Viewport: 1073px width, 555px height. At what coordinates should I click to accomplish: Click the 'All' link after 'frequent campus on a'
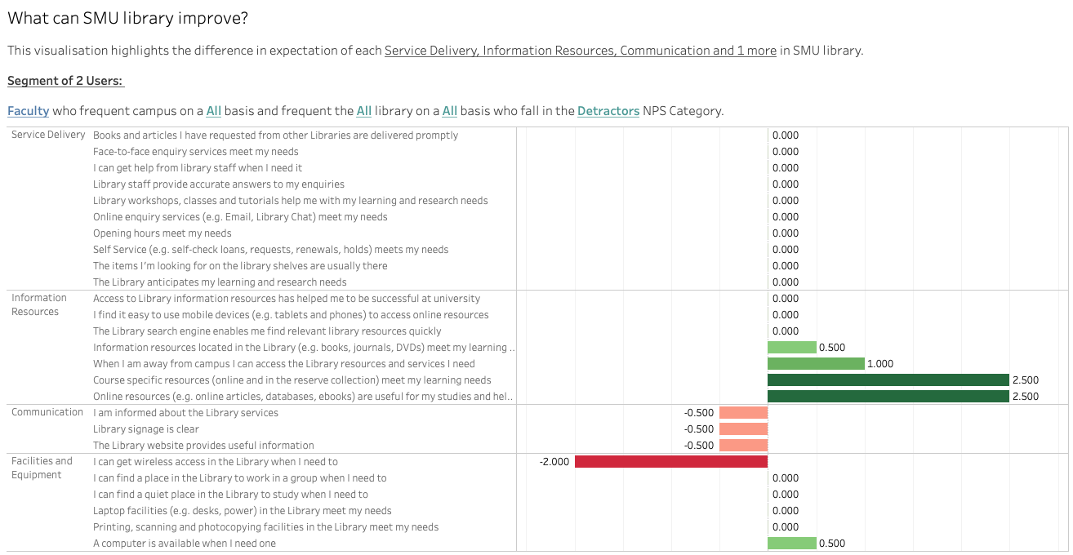click(x=214, y=111)
